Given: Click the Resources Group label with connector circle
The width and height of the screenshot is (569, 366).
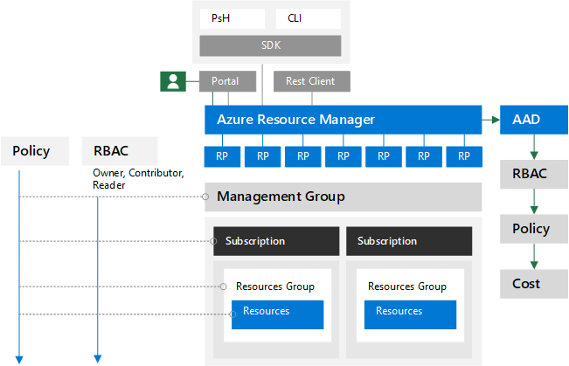Looking at the screenshot, I should (275, 287).
